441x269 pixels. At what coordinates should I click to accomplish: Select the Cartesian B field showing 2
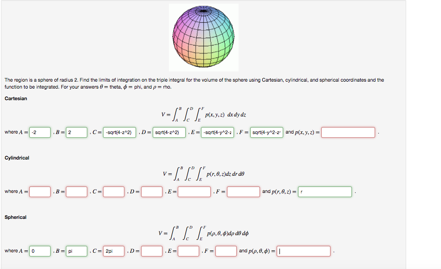(x=76, y=132)
